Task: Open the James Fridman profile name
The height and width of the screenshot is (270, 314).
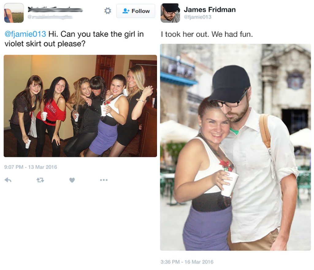Action: (210, 10)
